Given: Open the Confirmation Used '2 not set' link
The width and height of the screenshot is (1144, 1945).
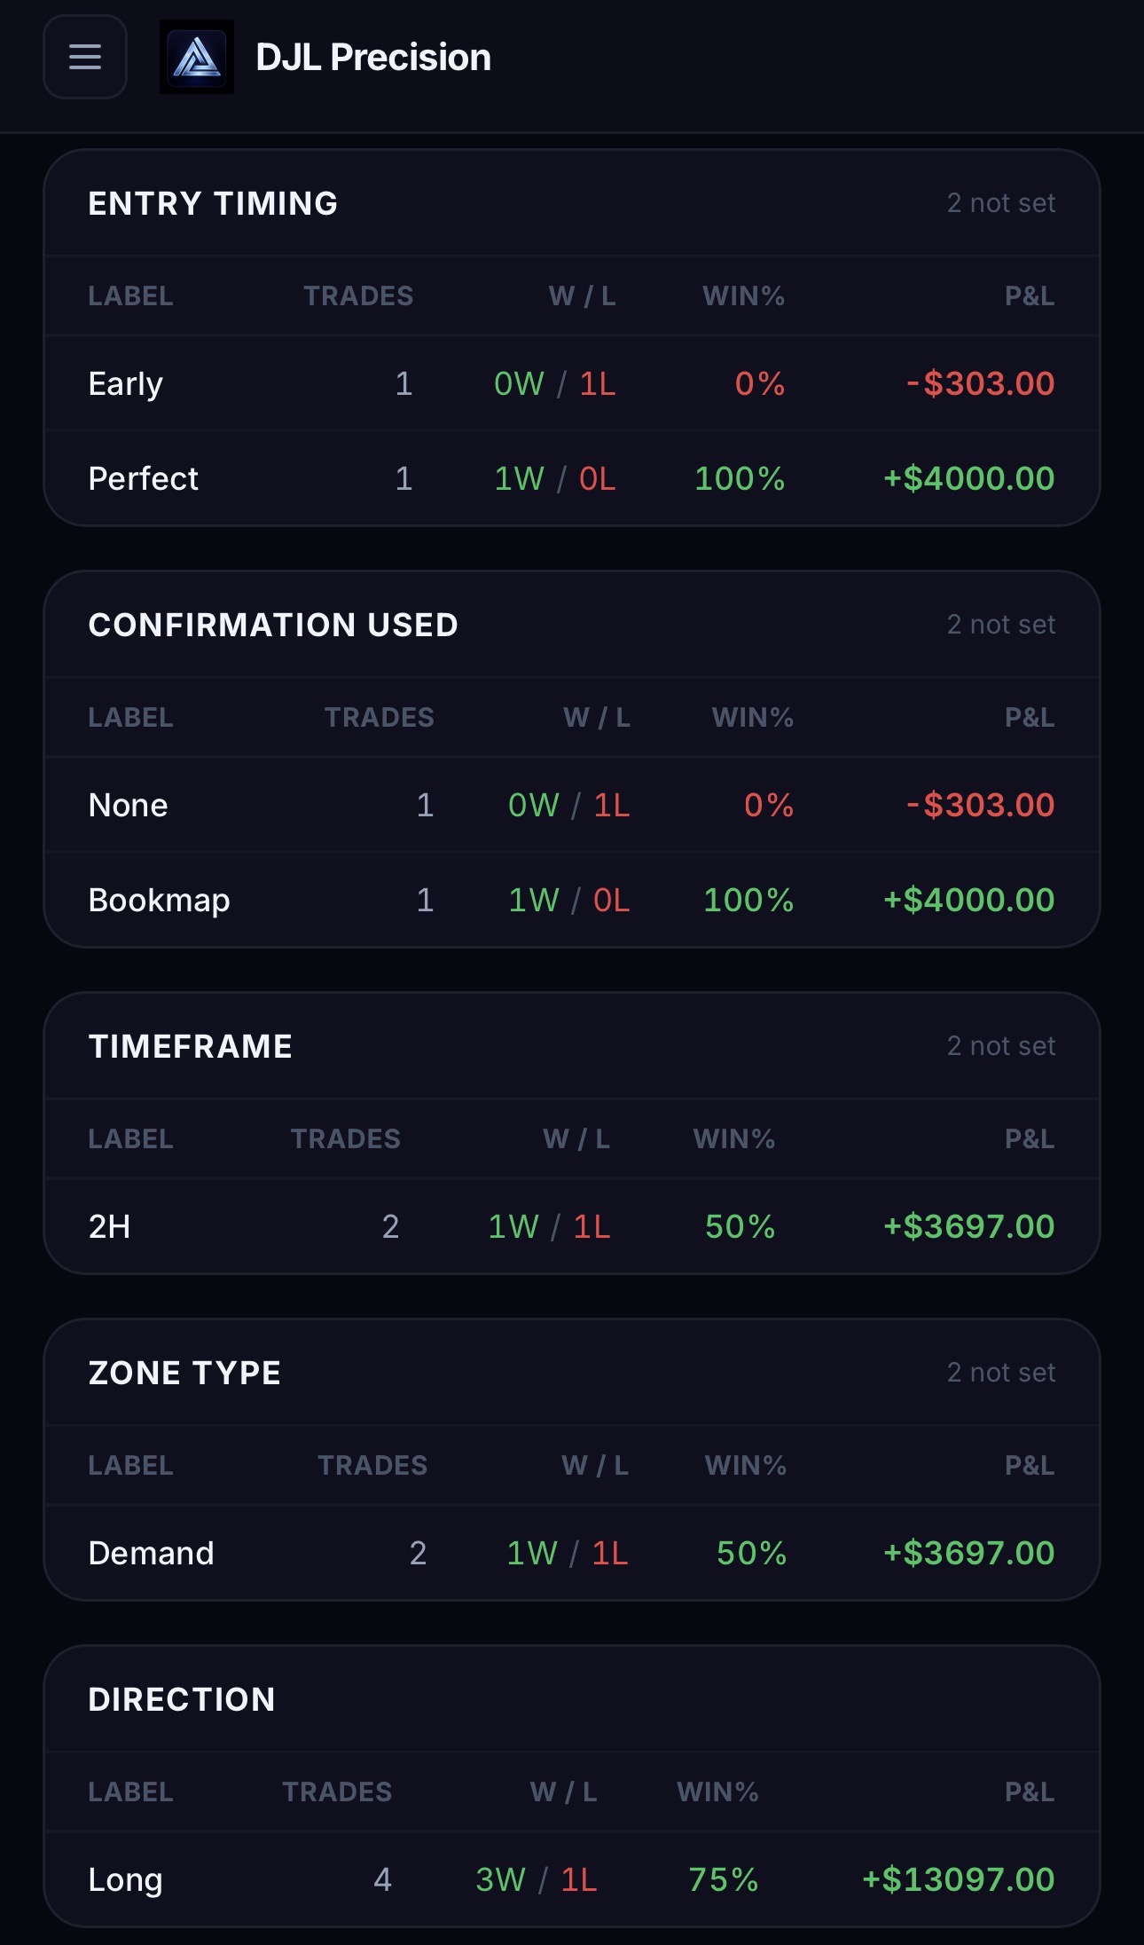Looking at the screenshot, I should [x=1000, y=624].
